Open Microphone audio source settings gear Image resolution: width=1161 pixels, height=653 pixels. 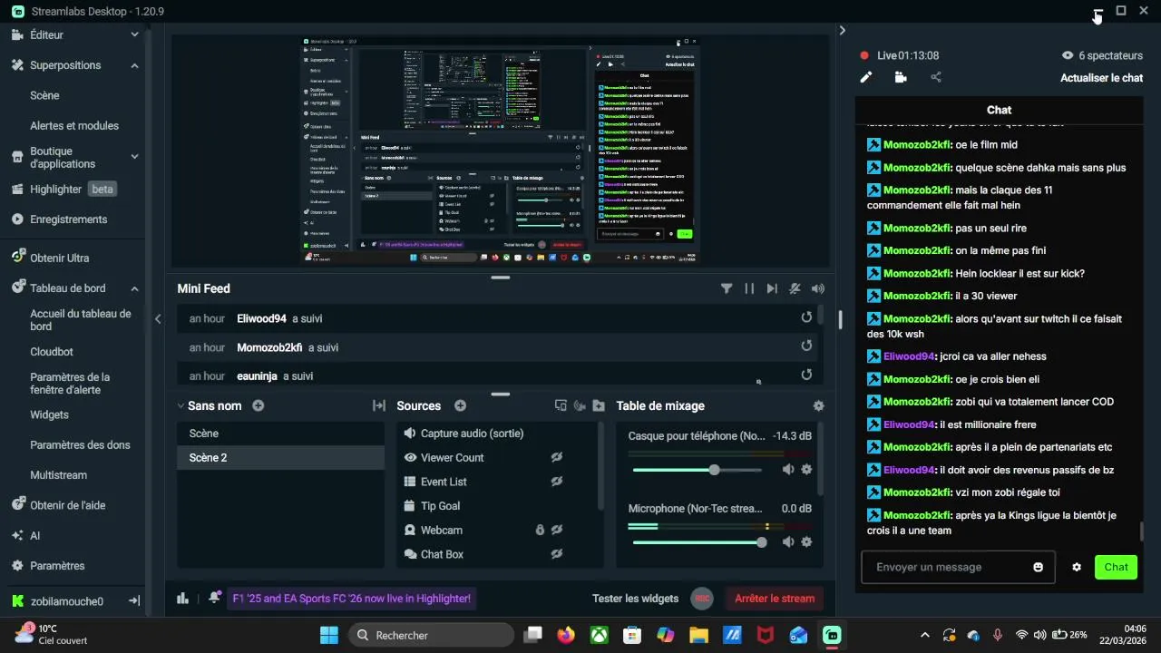(x=806, y=541)
